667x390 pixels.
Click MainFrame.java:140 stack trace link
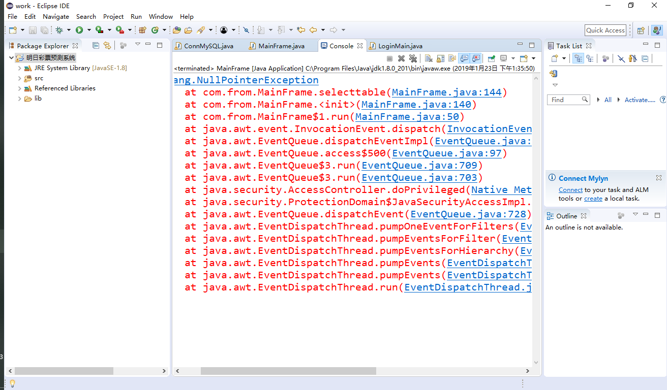pyautogui.click(x=416, y=105)
